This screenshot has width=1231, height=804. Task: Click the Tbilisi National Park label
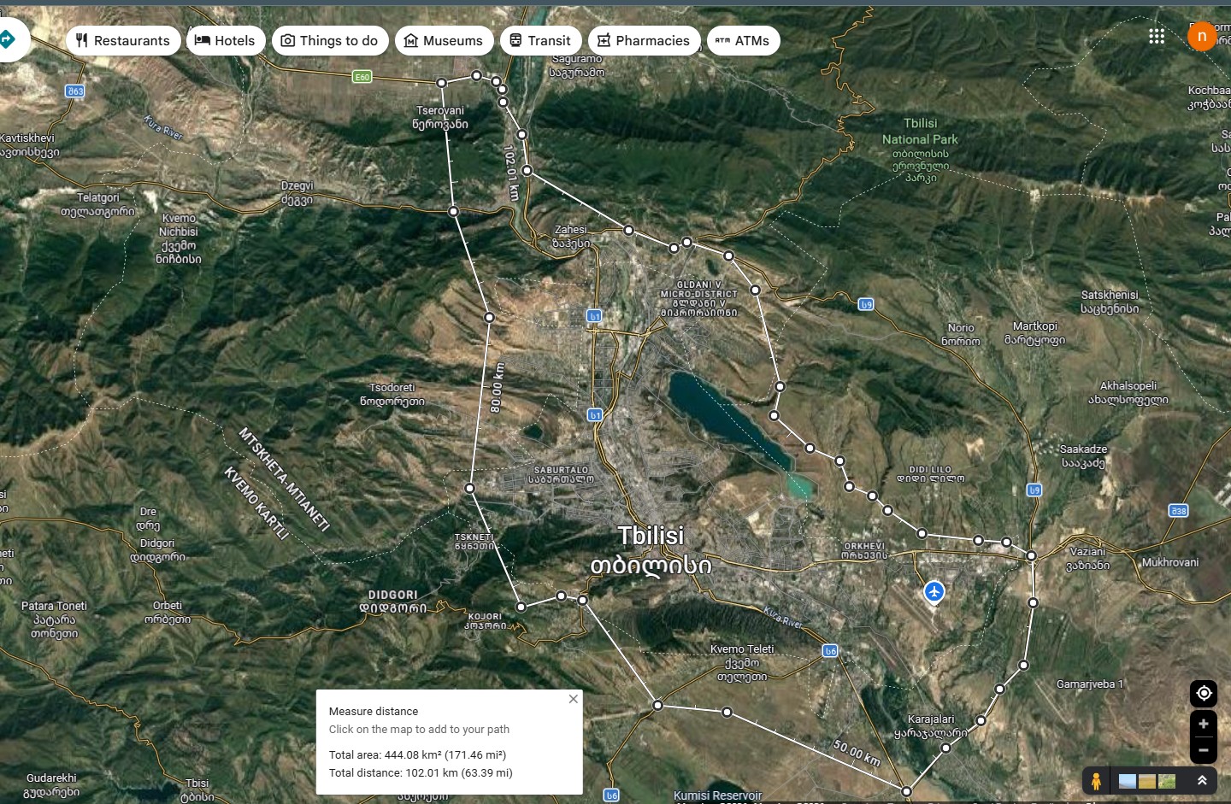[920, 132]
